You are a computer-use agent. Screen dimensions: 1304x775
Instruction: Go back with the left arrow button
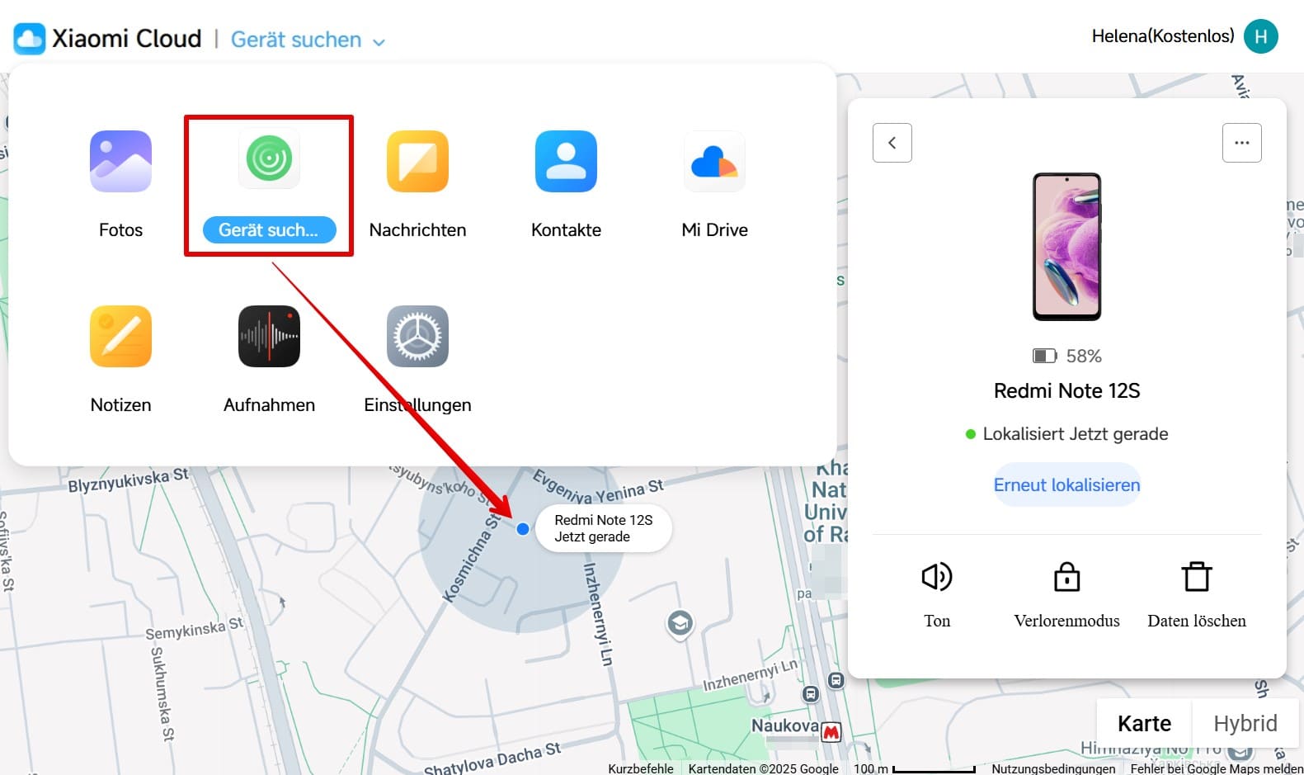click(x=892, y=143)
